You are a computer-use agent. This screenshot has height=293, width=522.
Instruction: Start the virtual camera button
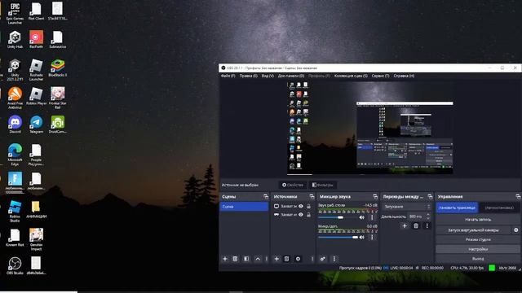(x=473, y=230)
